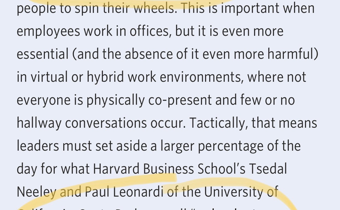Click on the word "co-present"

pyautogui.click(x=180, y=100)
